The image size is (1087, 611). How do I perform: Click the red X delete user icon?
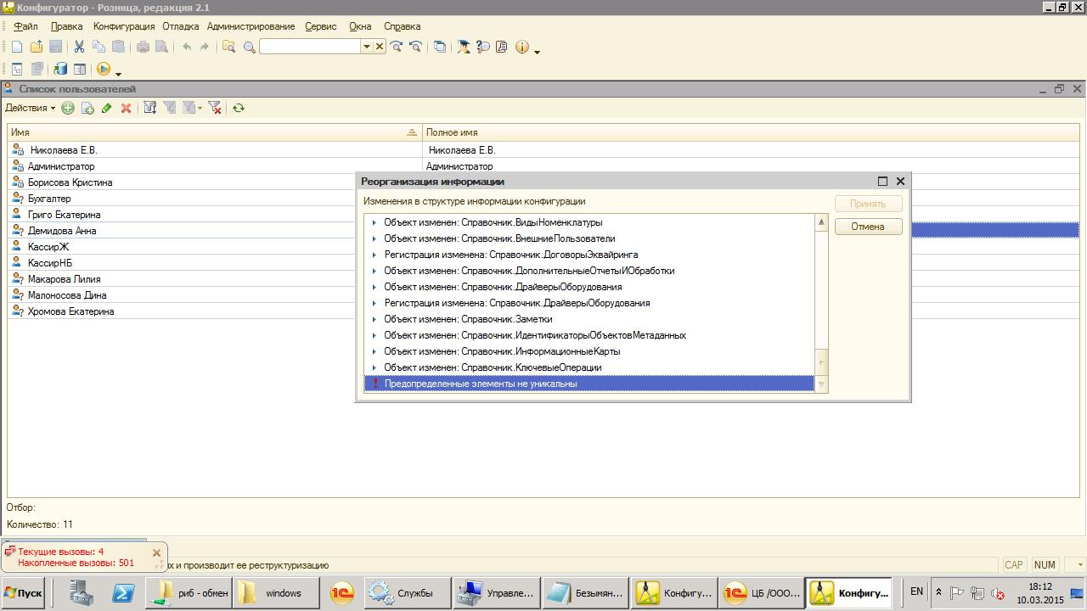[126, 108]
